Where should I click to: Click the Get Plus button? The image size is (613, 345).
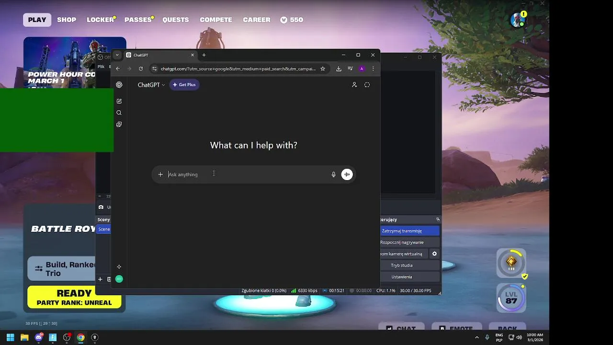[184, 85]
